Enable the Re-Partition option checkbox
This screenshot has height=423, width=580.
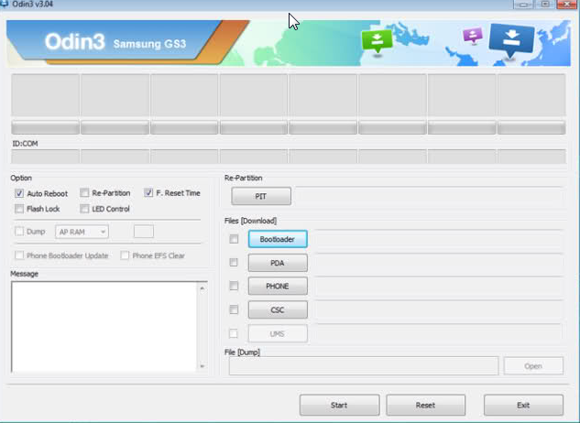[84, 193]
